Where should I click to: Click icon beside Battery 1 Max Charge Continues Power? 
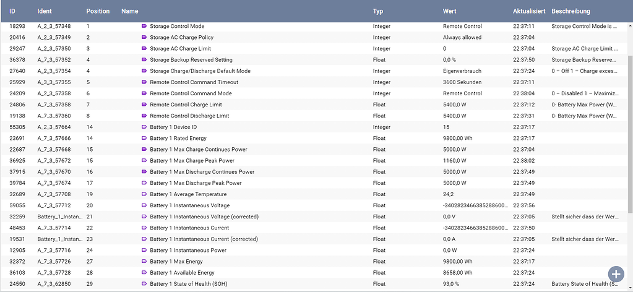144,150
